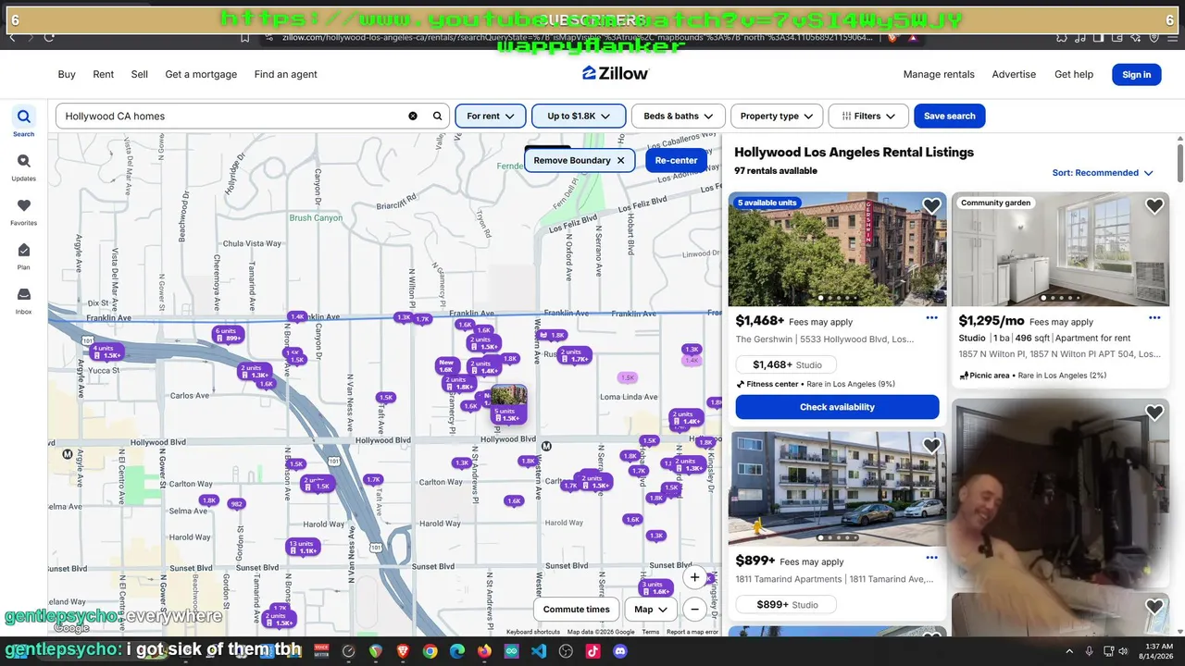Follow the Advertise link

click(x=1014, y=74)
